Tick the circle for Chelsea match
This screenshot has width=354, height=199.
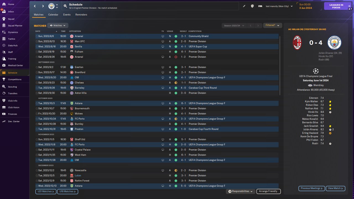point(37,83)
